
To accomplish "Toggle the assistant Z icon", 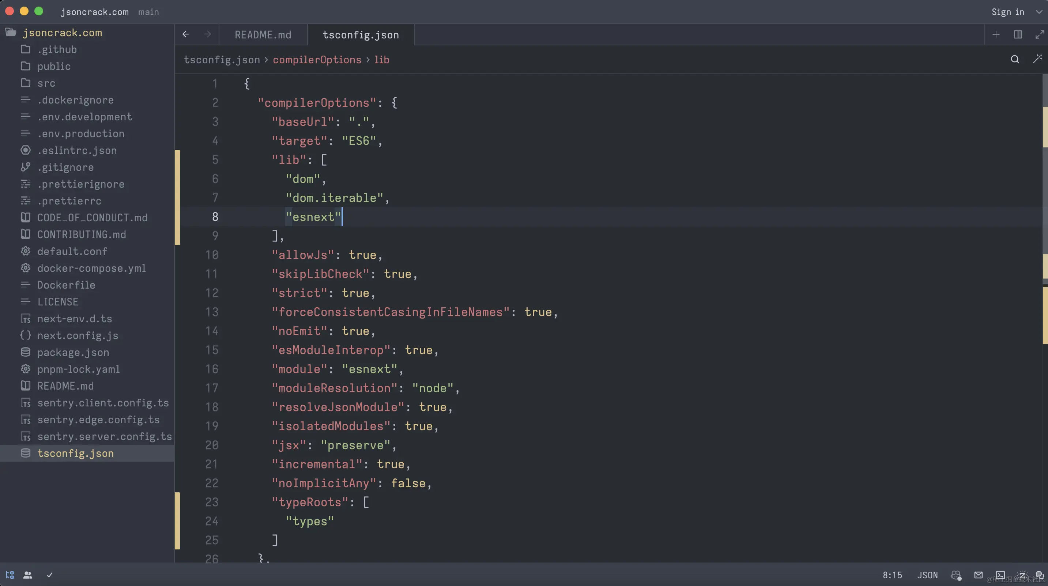I will (x=1022, y=575).
